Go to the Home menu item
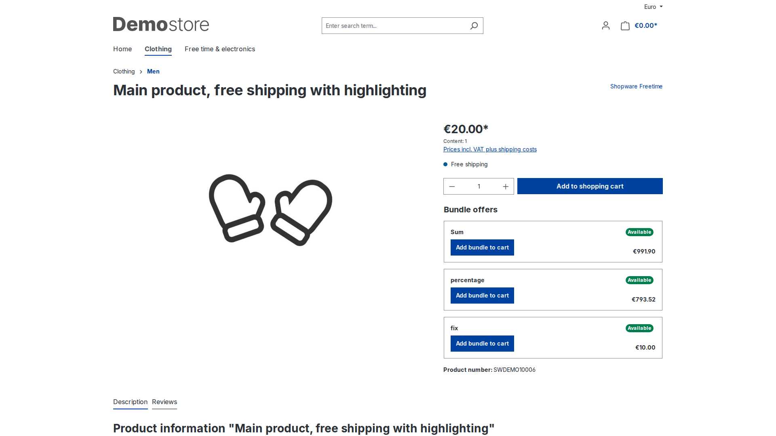776x436 pixels. (x=122, y=49)
